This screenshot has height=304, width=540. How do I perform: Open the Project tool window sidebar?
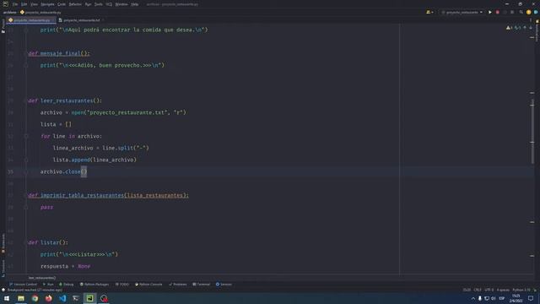(x=3, y=26)
